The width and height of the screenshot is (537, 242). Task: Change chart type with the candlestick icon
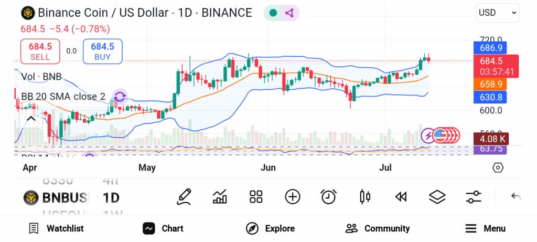point(365,197)
